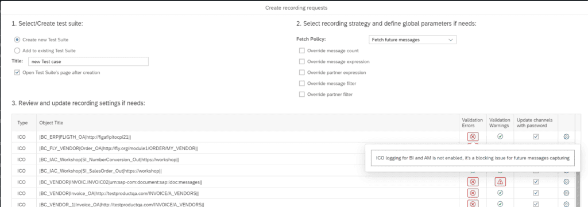
Task: Click the validation error icon for BC_ERP FLIGTH_OA
Action: (x=473, y=136)
